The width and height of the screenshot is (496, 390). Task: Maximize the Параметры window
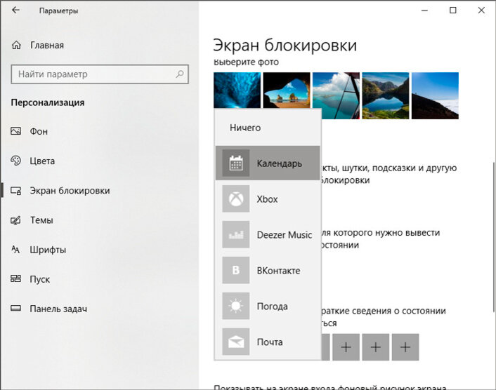pos(453,11)
